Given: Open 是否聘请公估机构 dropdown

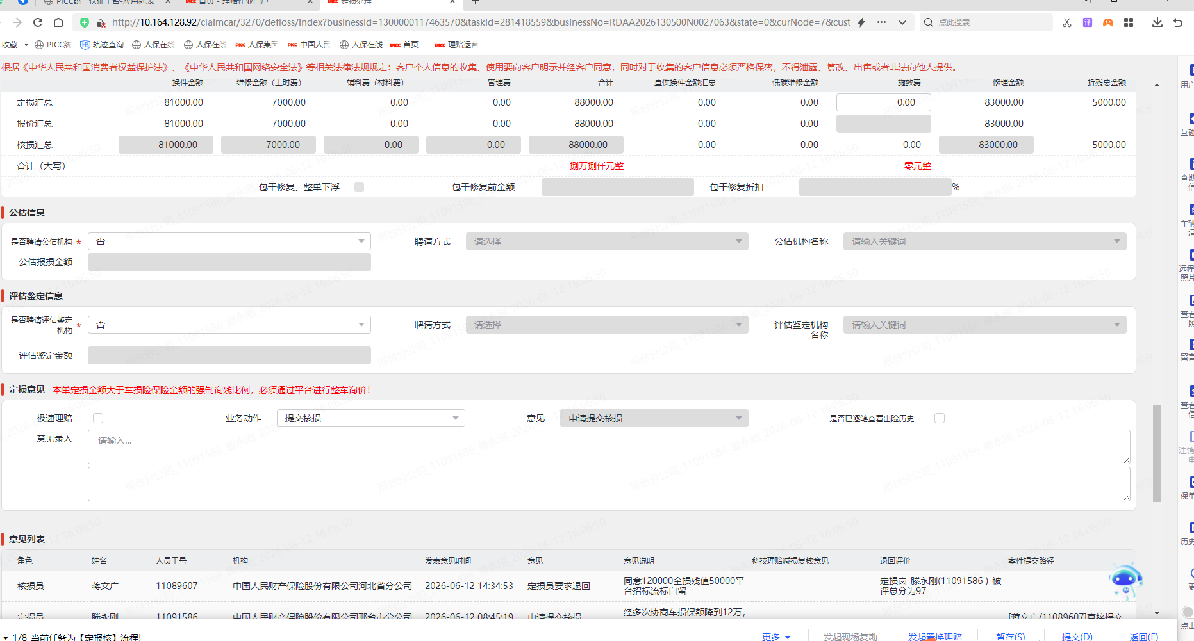Looking at the screenshot, I should (x=229, y=241).
